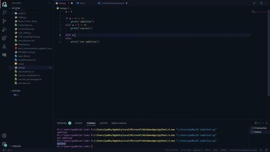The image size is (270, 152).
Task: Click the editor vertical scrollbar
Action: [x=269, y=53]
